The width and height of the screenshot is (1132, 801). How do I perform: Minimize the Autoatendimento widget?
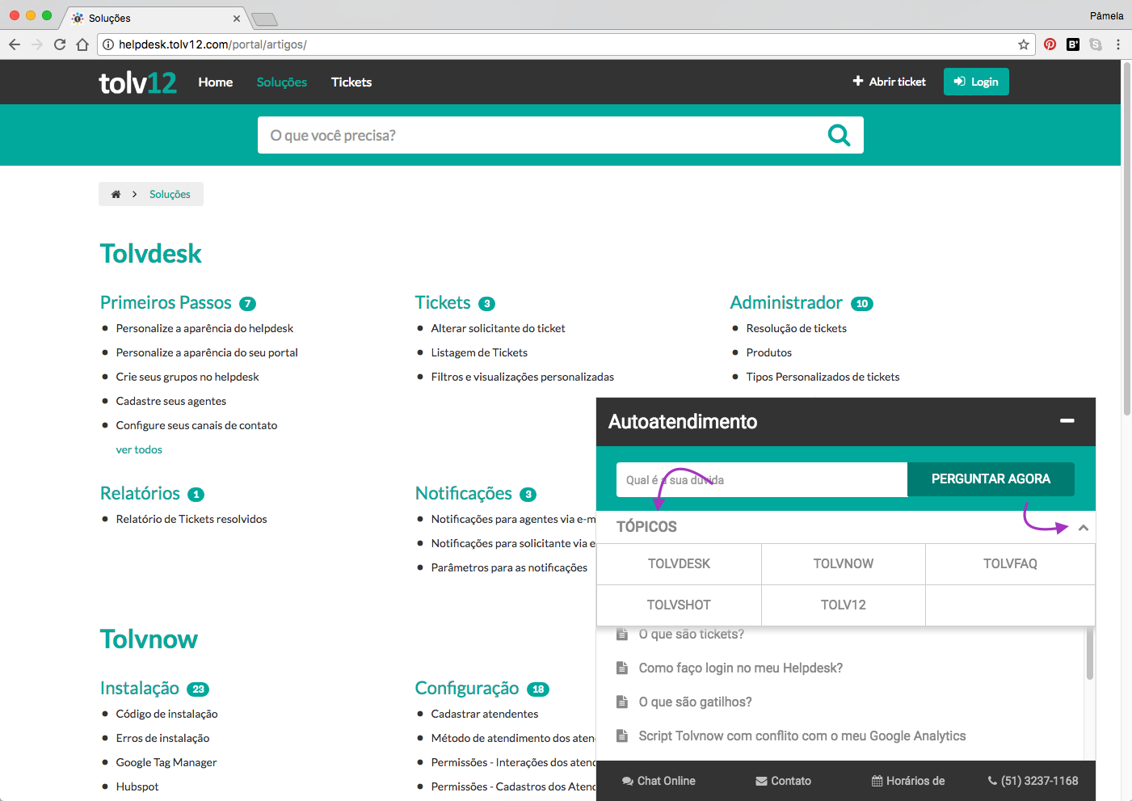(1067, 420)
